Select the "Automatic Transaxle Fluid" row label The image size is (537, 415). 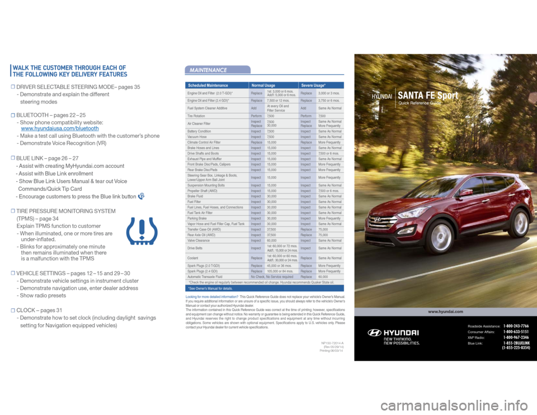(x=205, y=277)
